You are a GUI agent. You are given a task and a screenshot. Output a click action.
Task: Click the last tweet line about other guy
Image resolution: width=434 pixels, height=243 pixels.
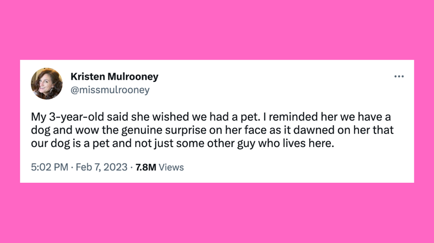click(182, 143)
